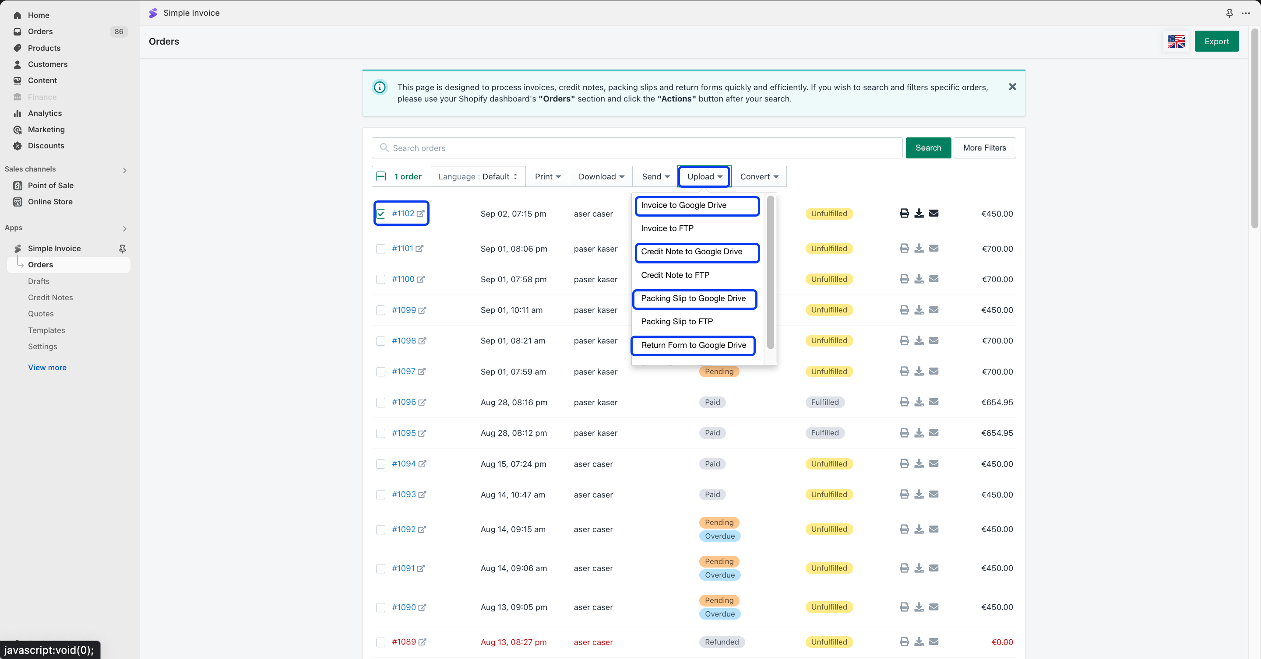
Task: Open the Convert dropdown
Action: (759, 177)
